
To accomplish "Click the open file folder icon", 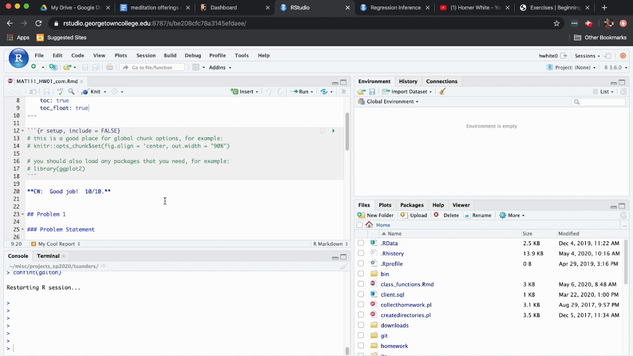I will point(67,67).
